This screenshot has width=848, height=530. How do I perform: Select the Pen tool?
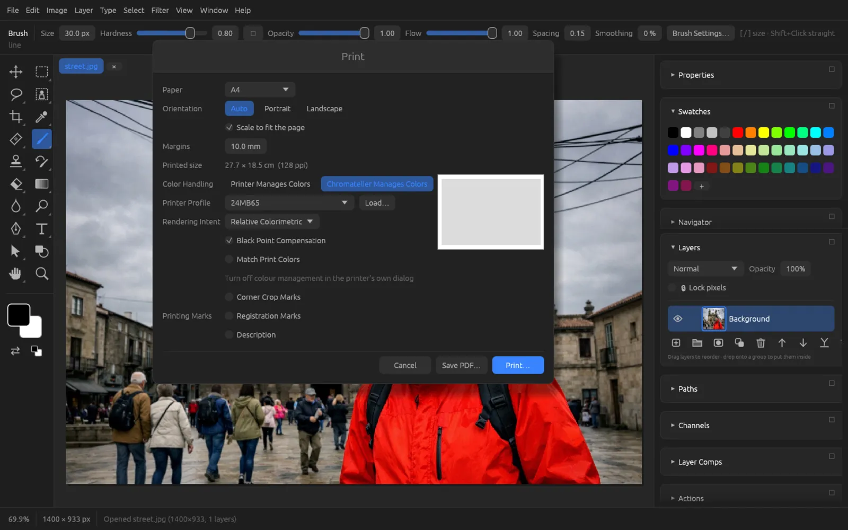[16, 229]
